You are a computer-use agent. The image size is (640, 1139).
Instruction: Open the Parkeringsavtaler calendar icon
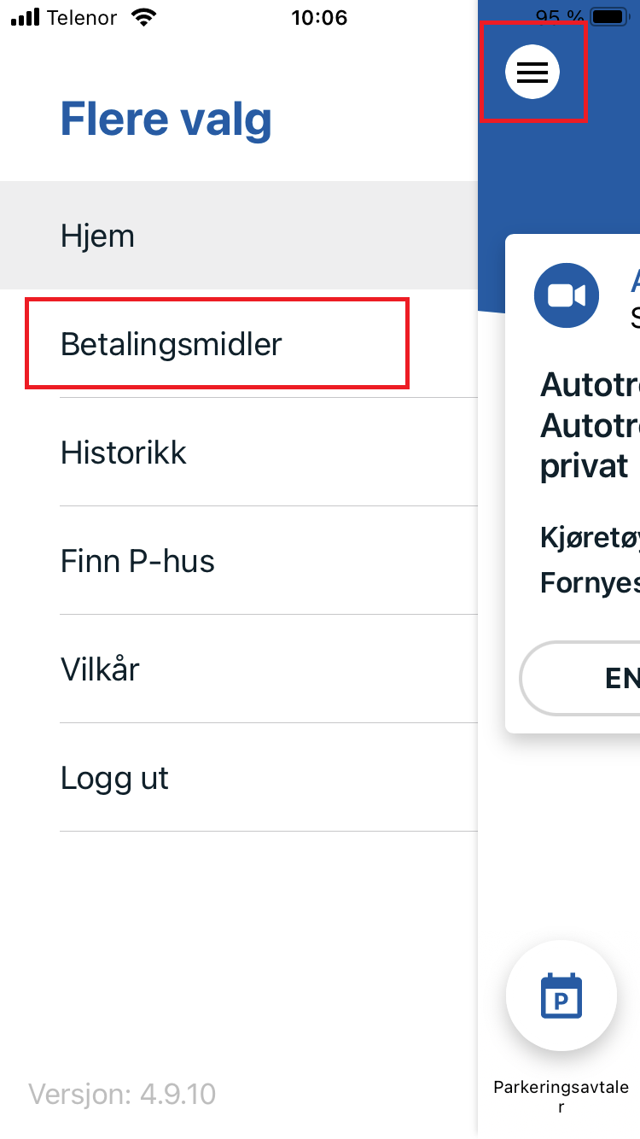[x=561, y=996]
